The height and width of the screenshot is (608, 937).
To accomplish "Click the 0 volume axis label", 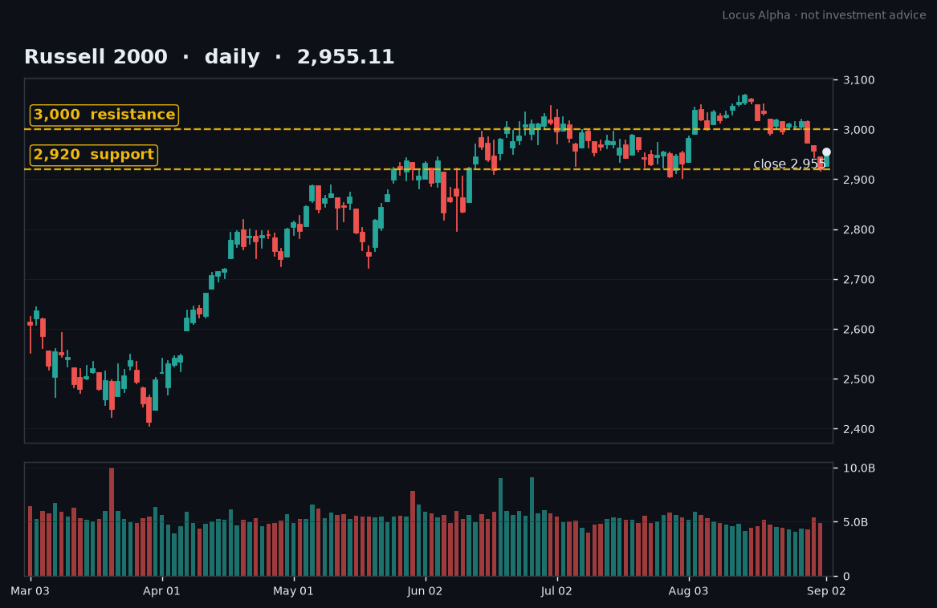I will [846, 577].
